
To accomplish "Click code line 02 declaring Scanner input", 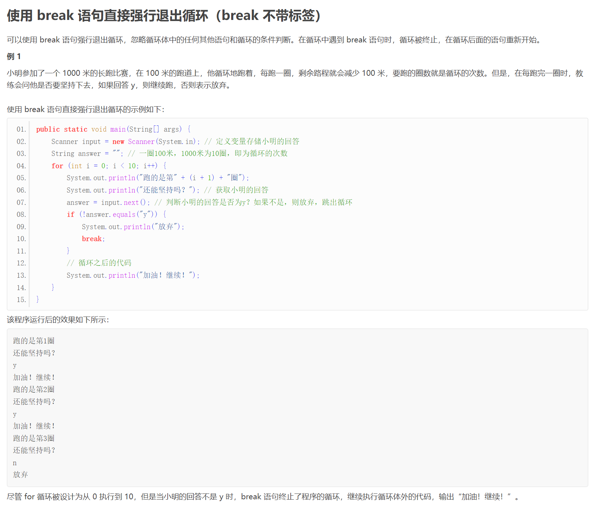I will coord(175,141).
